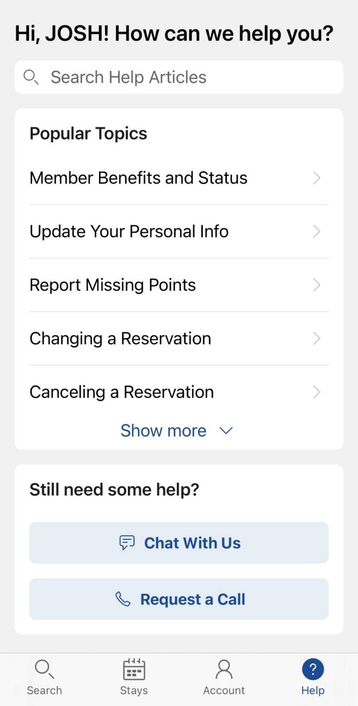Select the Report Missing Points topic
This screenshot has width=358, height=706.
113,285
